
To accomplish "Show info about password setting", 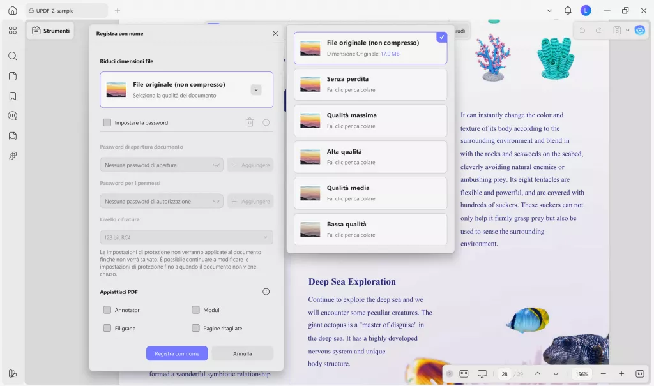I will pyautogui.click(x=266, y=122).
